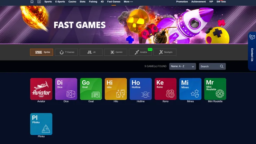
Task: Click the Plinko caption text
Action: [x=41, y=136]
